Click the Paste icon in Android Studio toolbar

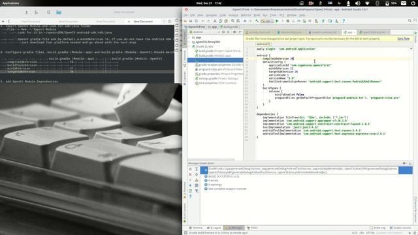tap(226, 21)
